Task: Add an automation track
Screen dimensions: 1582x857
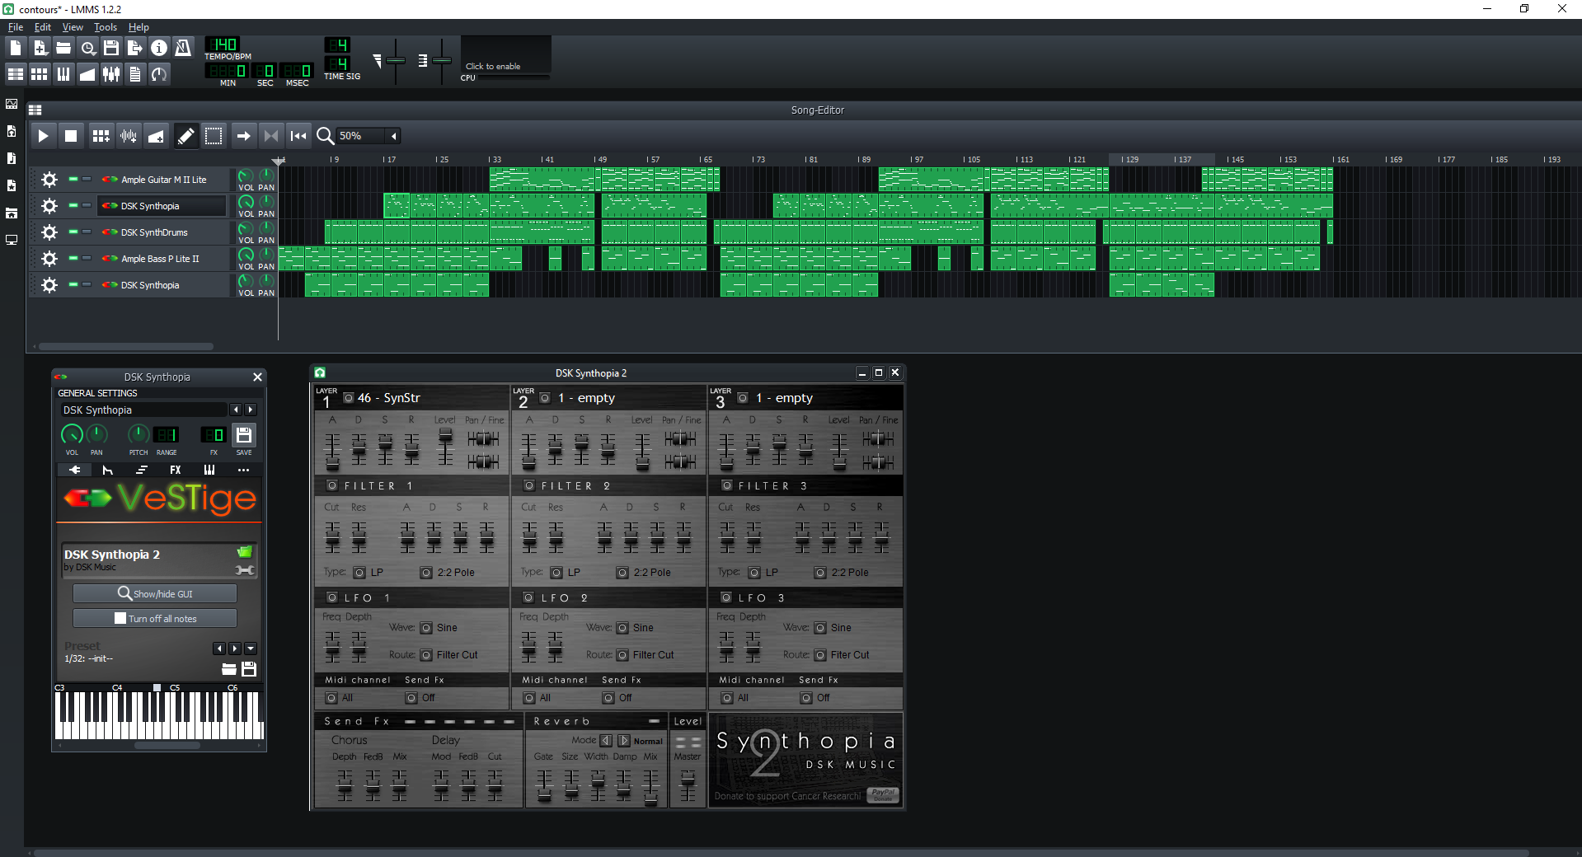Action: (x=156, y=136)
